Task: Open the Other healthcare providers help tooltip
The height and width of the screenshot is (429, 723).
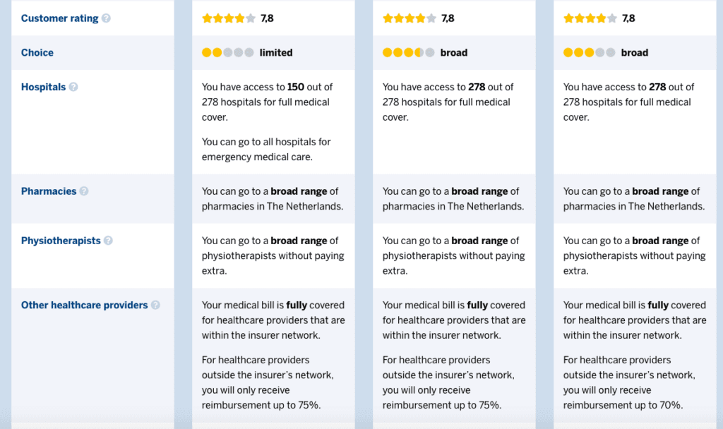Action: 154,305
